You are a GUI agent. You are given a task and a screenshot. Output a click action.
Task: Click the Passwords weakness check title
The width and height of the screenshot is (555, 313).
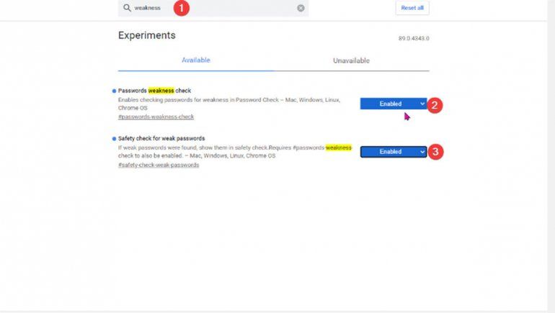(154, 91)
